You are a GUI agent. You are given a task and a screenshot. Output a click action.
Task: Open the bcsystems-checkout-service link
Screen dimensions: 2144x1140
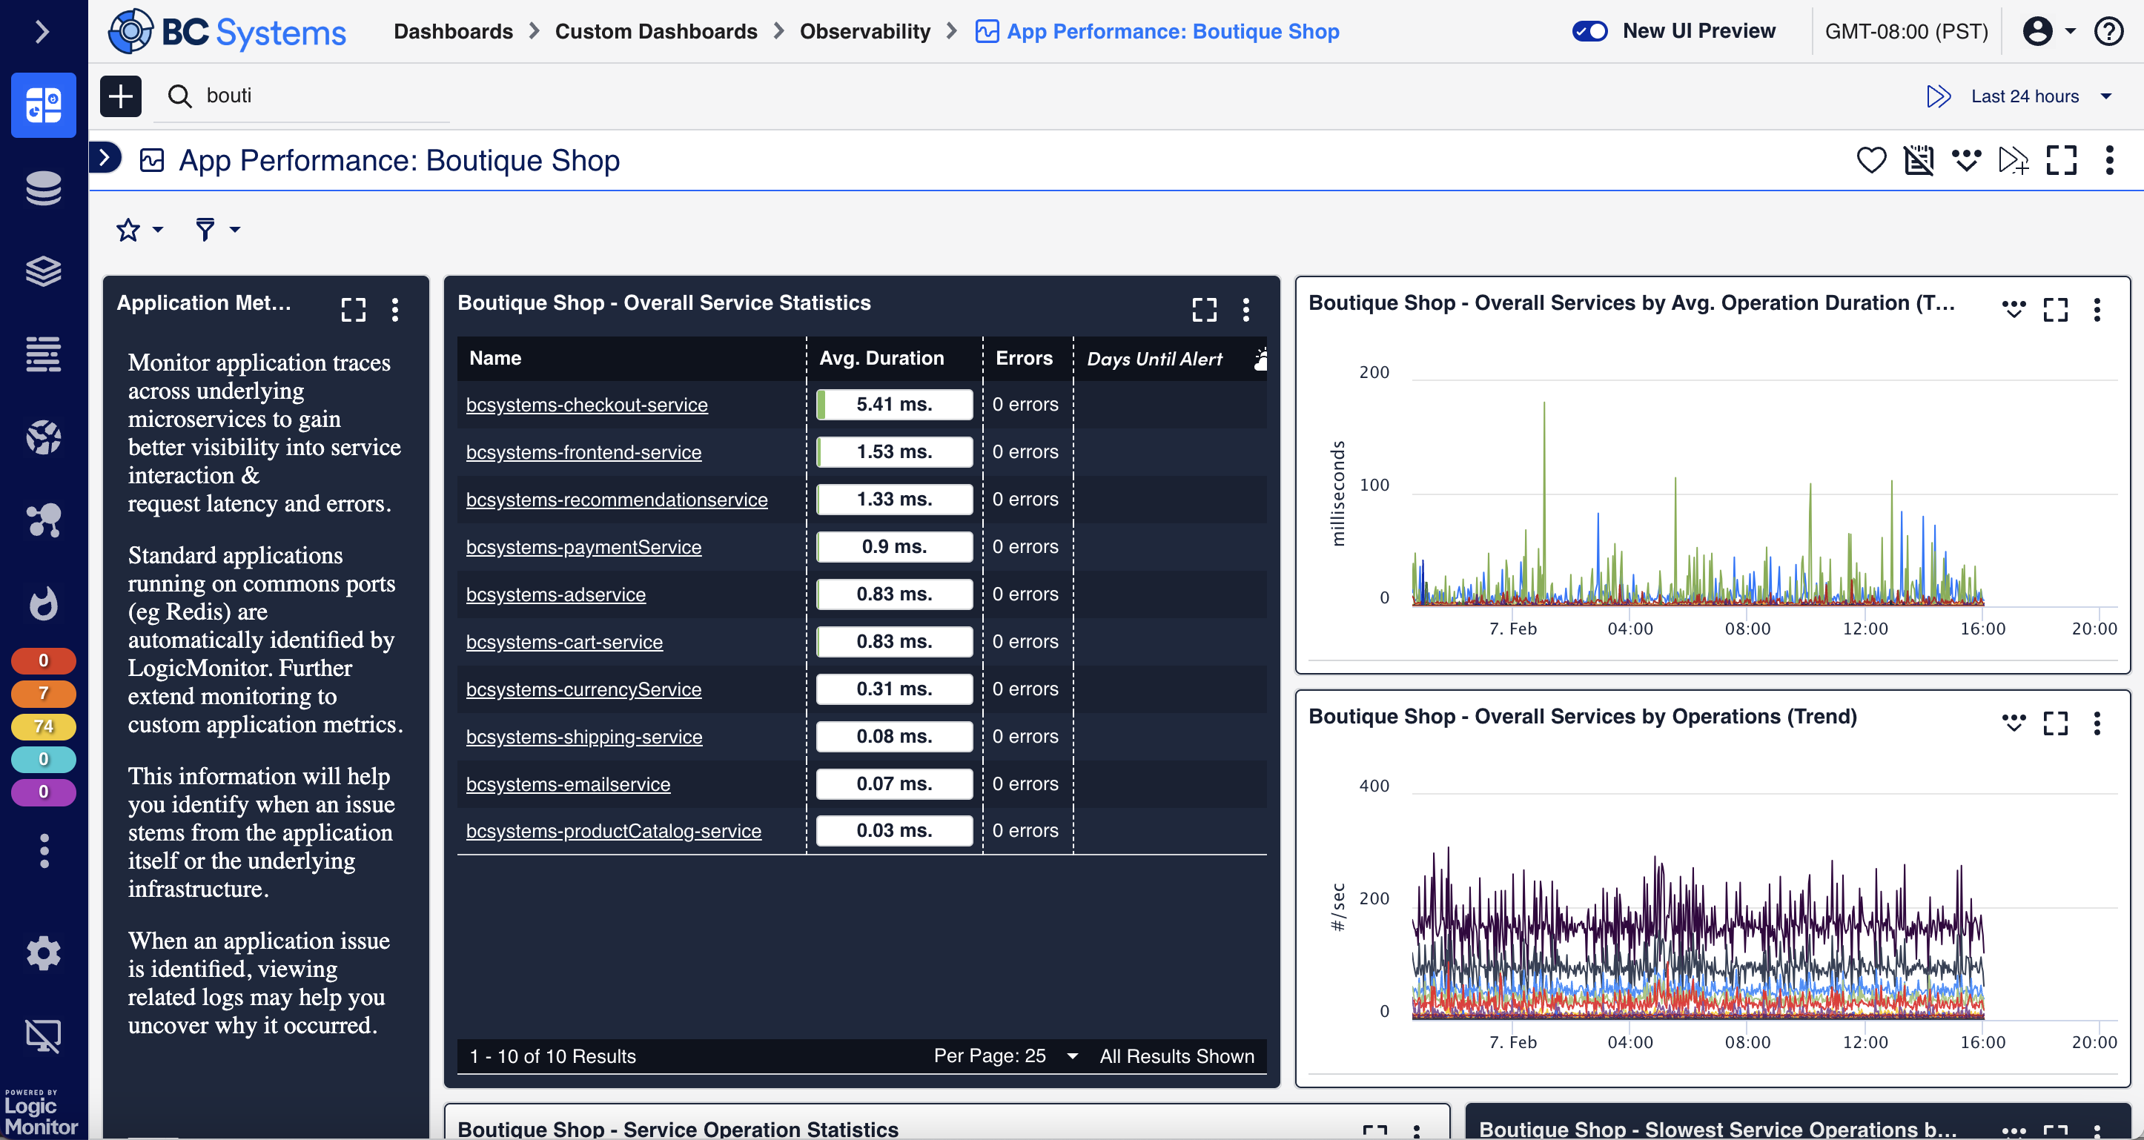(x=586, y=405)
